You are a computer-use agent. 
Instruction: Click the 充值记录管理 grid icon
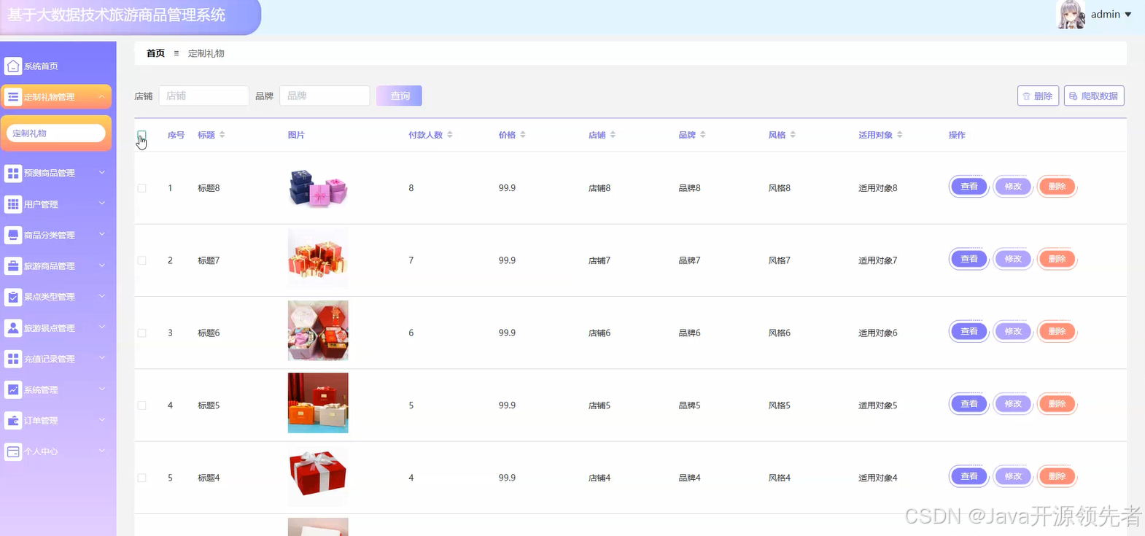(x=13, y=359)
